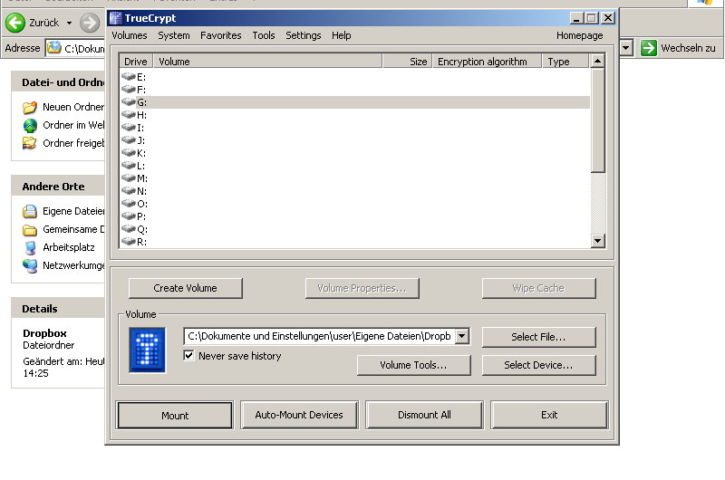Click the drive list scroll down arrow
This screenshot has width=725, height=480.
[x=598, y=241]
